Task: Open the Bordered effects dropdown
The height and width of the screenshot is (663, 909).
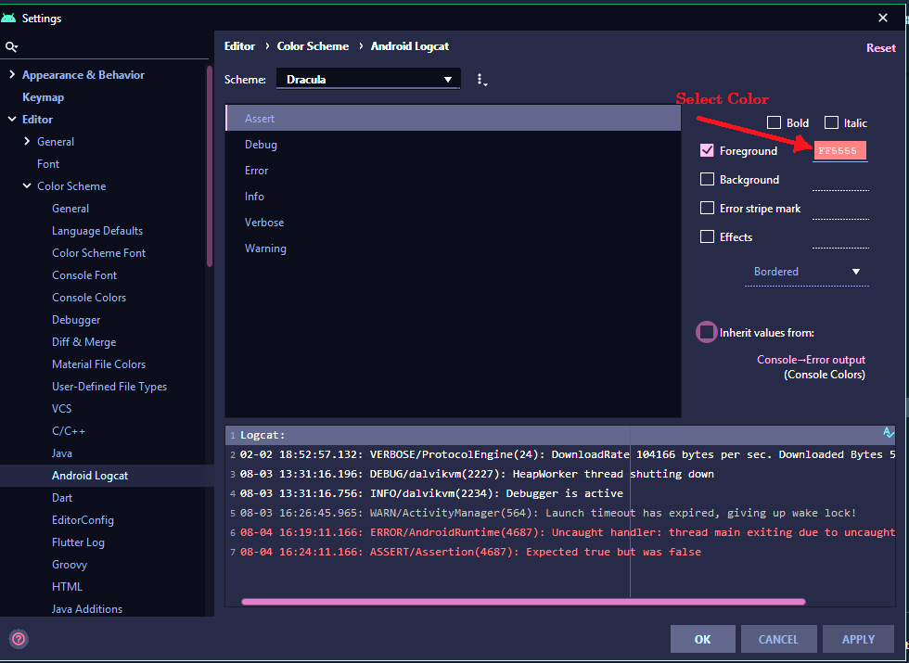Action: point(806,272)
